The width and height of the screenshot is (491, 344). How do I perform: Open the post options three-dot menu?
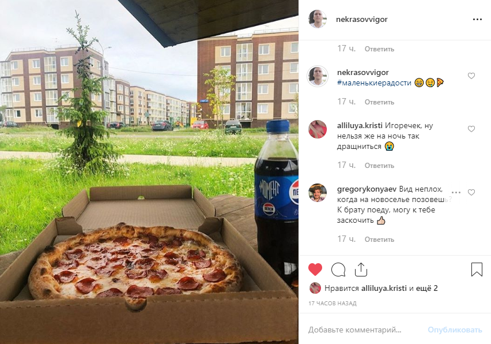point(477,20)
